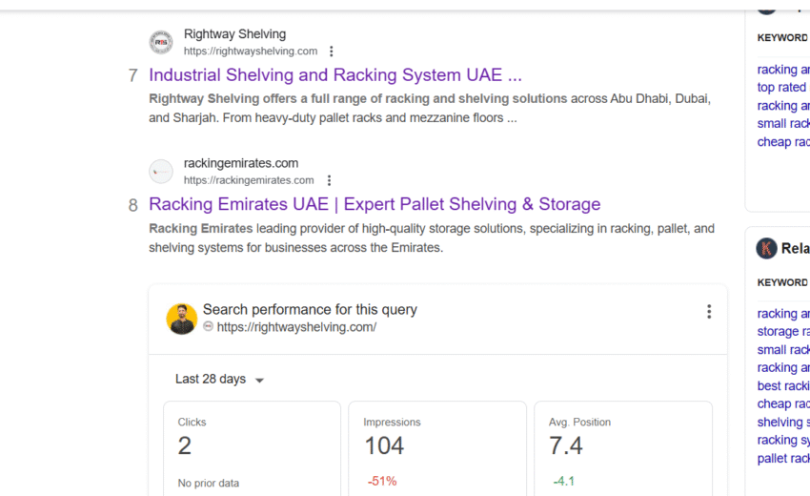Click the 'storage ra' keyword link in sidebar
Viewport: 810px width, 496px height.
coord(781,332)
